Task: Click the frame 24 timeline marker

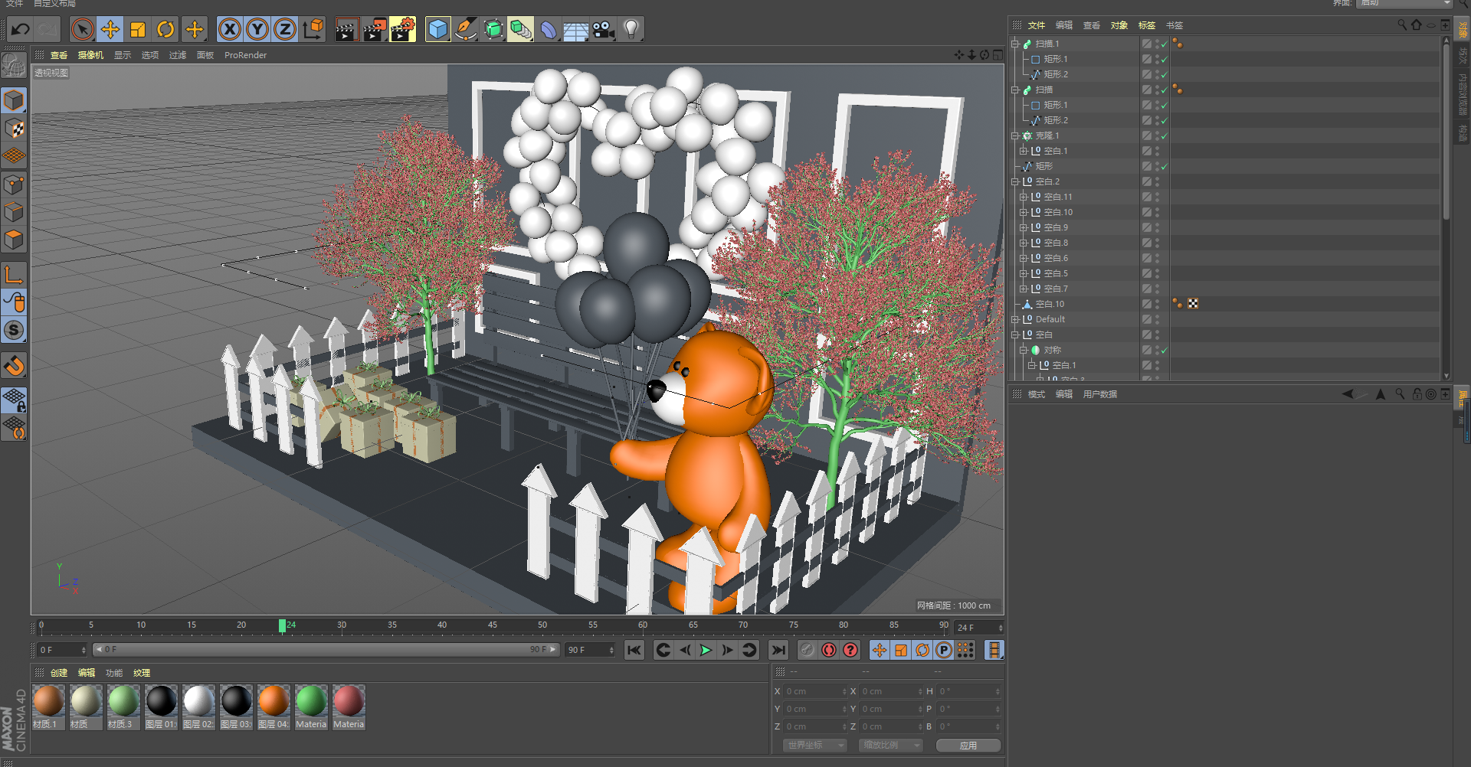Action: tap(283, 626)
